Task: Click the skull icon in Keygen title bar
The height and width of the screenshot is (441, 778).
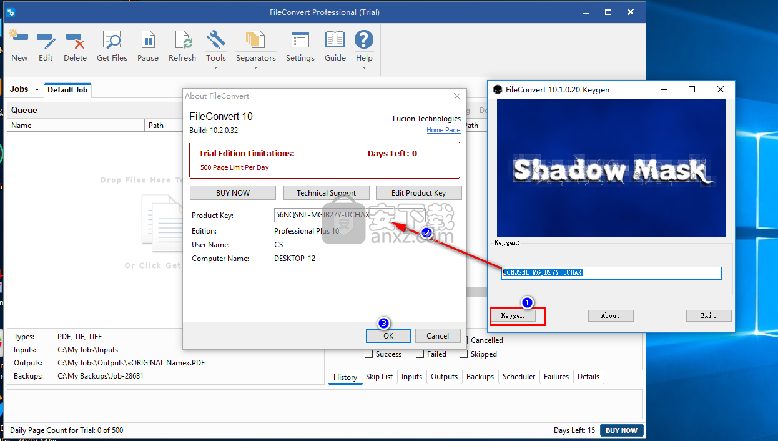Action: coord(498,89)
